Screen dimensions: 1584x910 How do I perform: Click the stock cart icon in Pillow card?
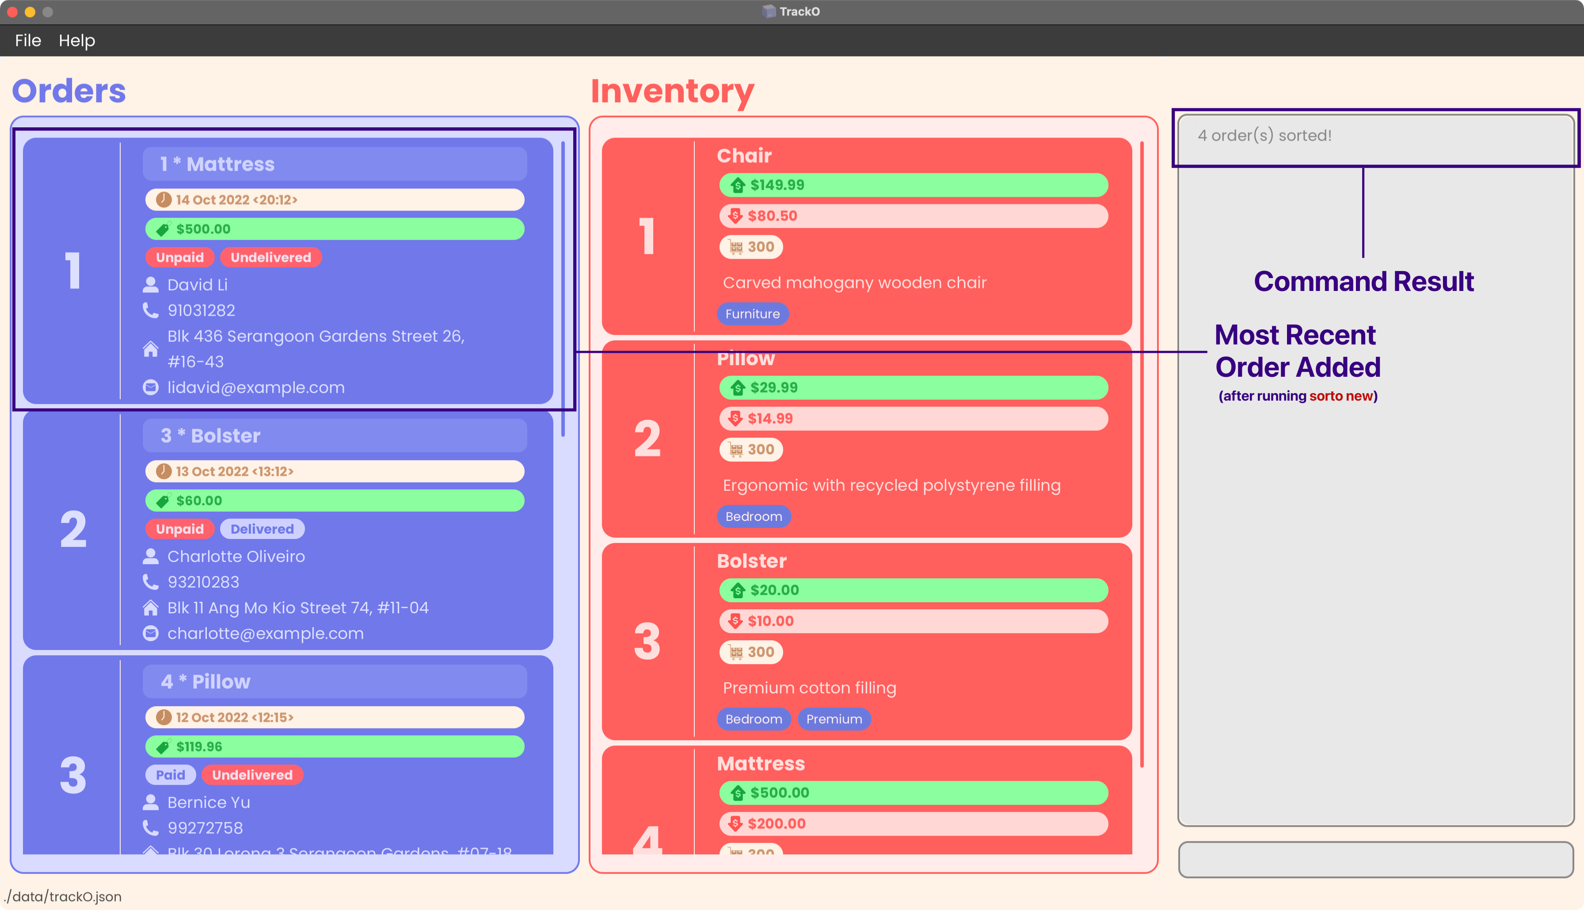coord(736,449)
